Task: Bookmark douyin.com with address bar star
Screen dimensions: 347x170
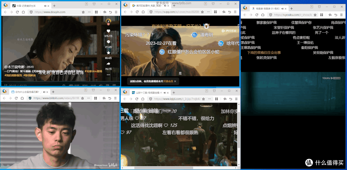Action: [x=83, y=12]
